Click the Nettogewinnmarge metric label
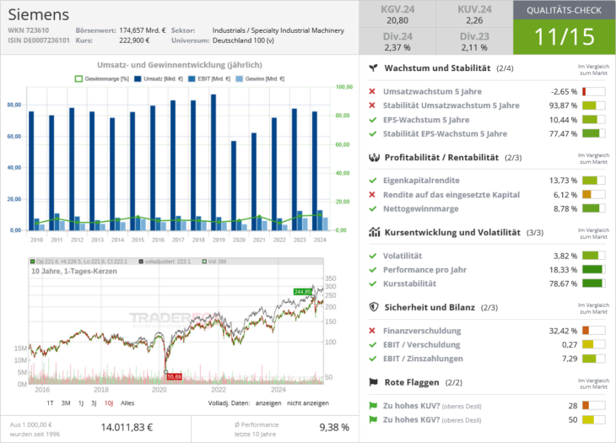The image size is (616, 443). [x=421, y=208]
